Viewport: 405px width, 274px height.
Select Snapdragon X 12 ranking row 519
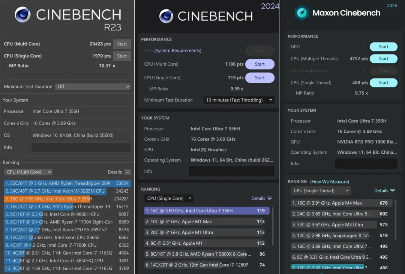pyautogui.click(x=342, y=235)
